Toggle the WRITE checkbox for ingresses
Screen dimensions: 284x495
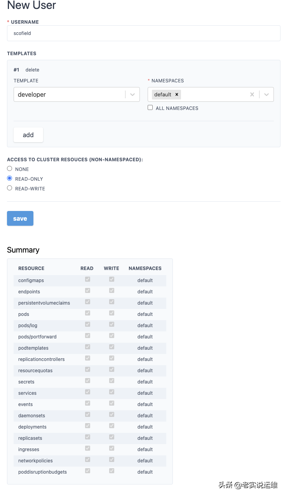112,448
